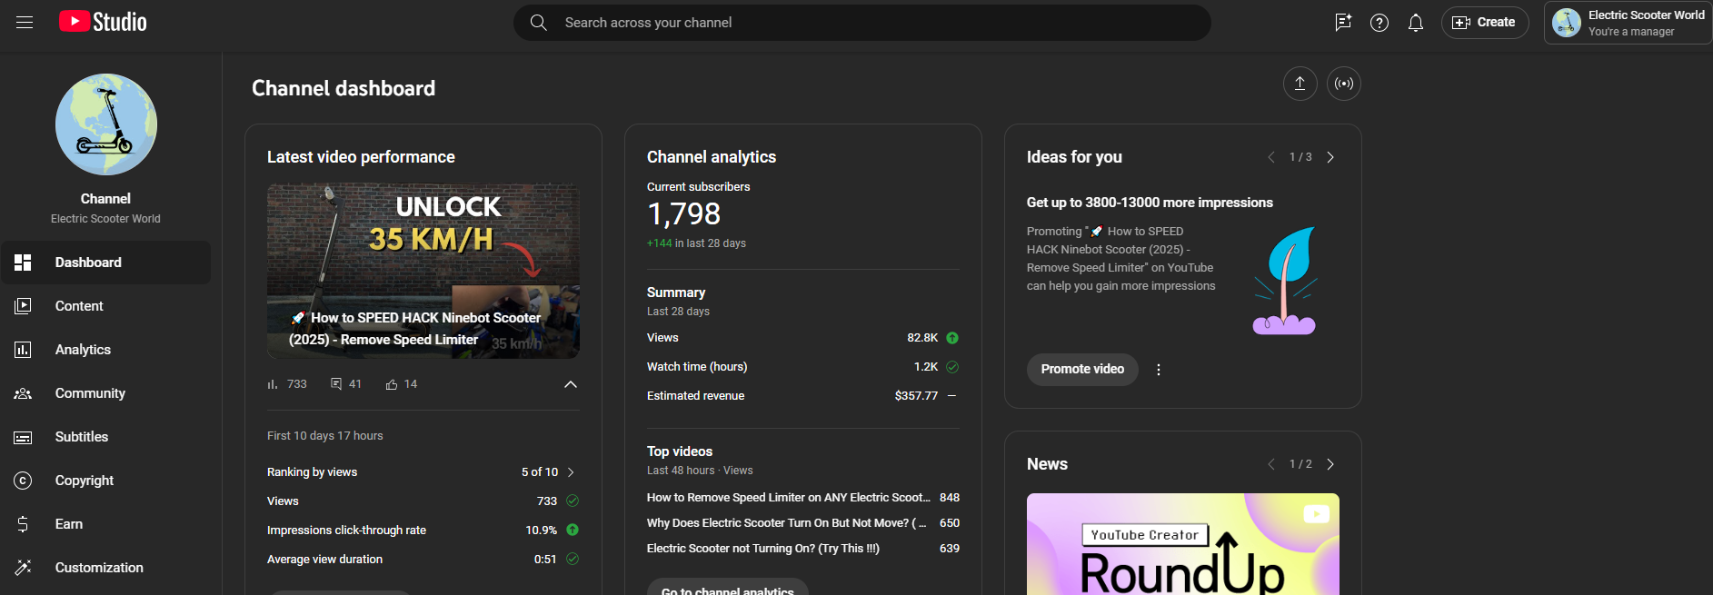Open the YouTube Creator RoundUp news image
Viewport: 1713px width, 595px height.
[x=1183, y=544]
